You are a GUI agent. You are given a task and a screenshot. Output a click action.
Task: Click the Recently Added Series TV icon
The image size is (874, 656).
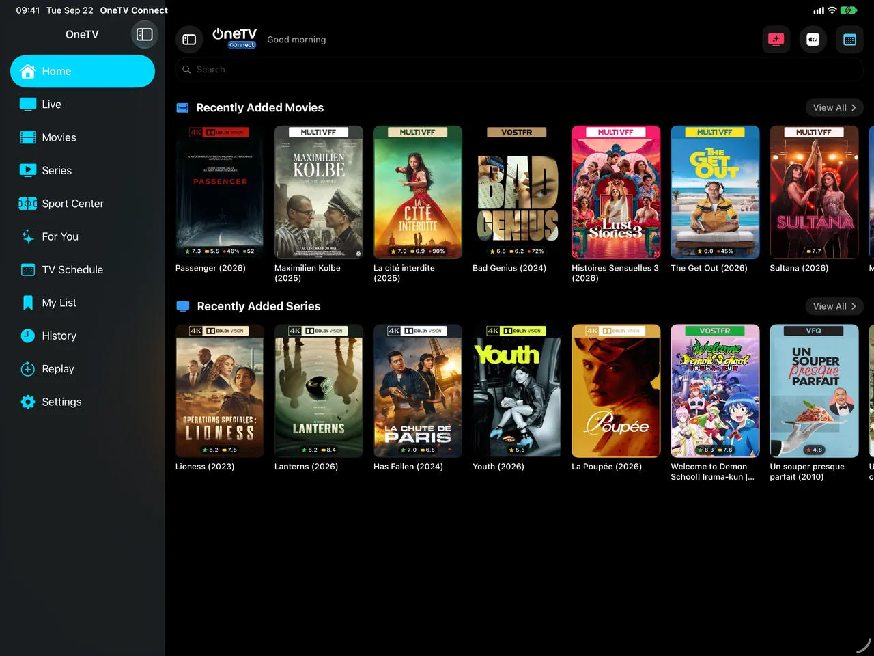point(183,306)
